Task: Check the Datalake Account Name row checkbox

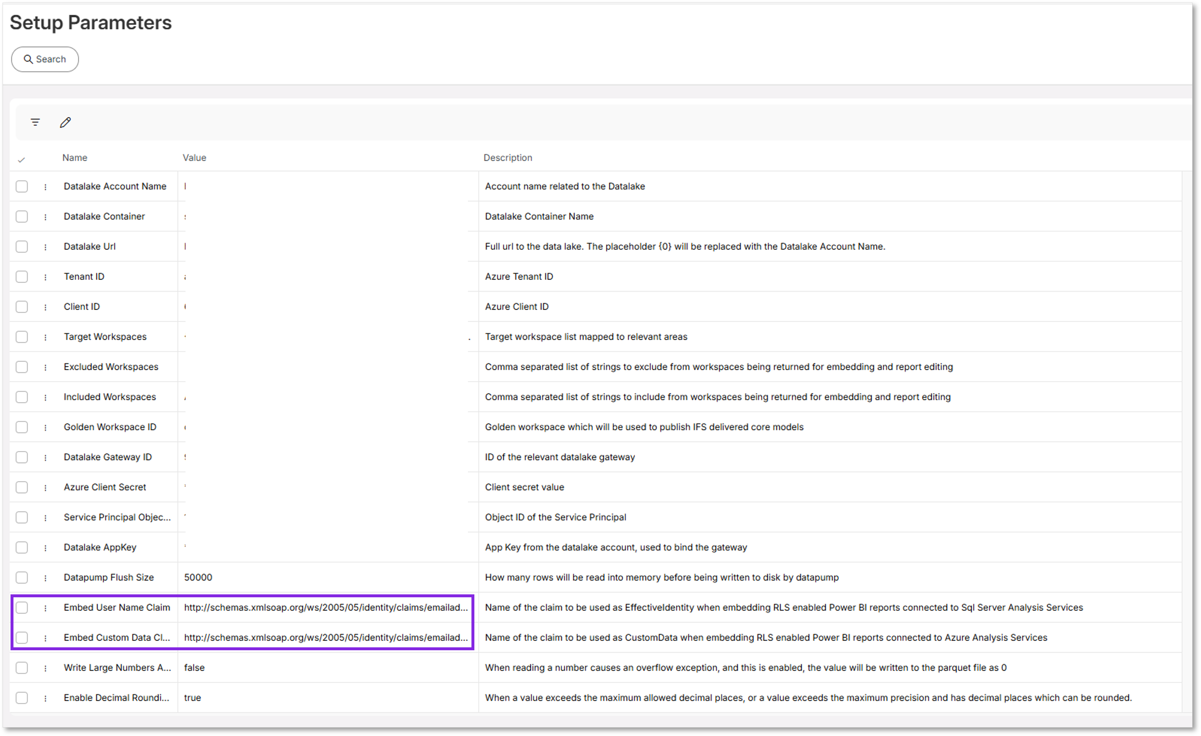Action: 21,186
